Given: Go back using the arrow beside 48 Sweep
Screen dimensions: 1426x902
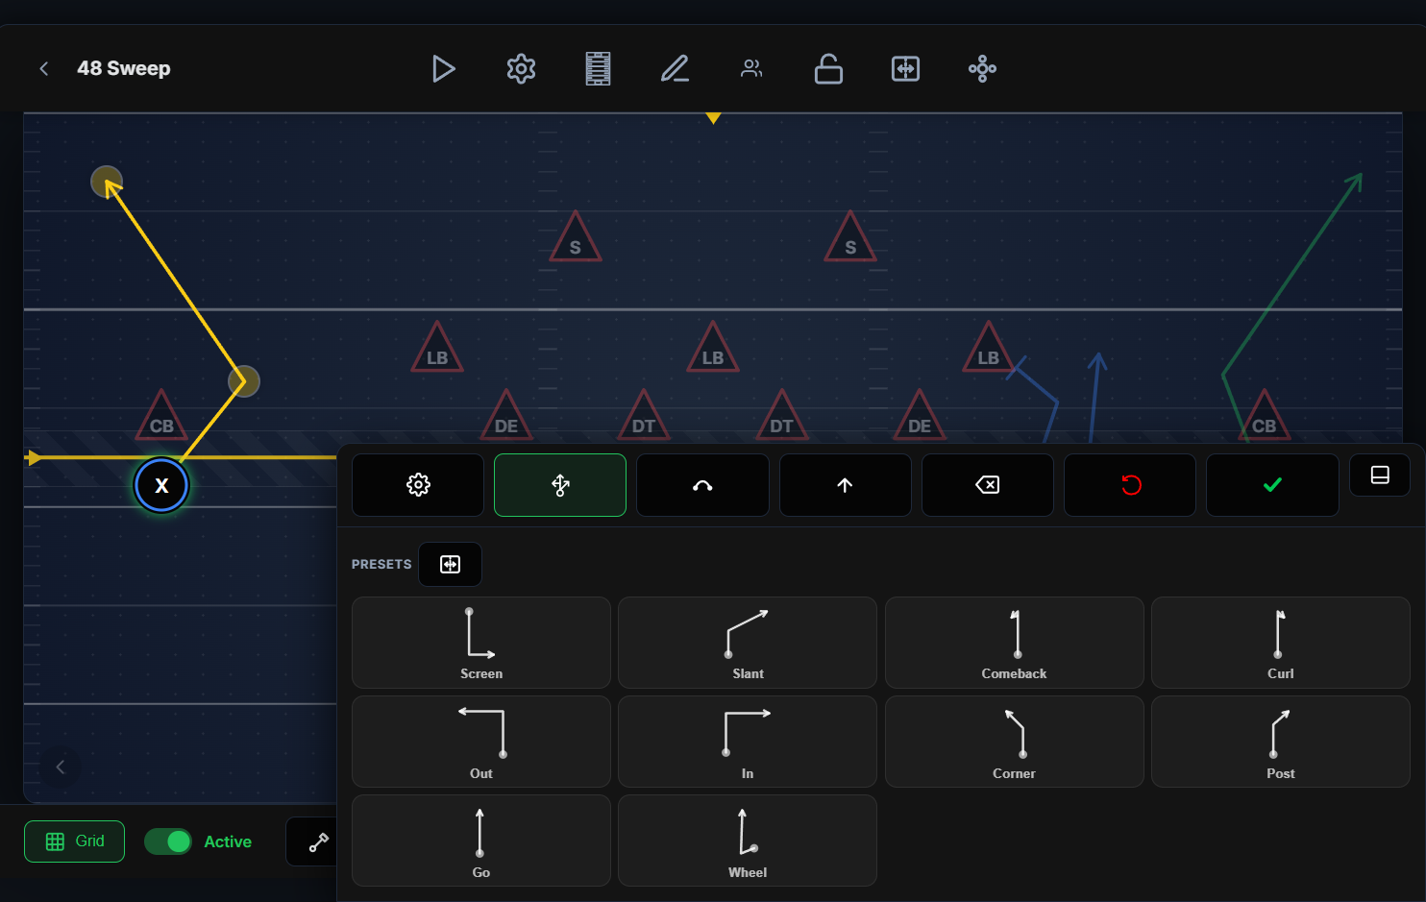Looking at the screenshot, I should point(43,68).
